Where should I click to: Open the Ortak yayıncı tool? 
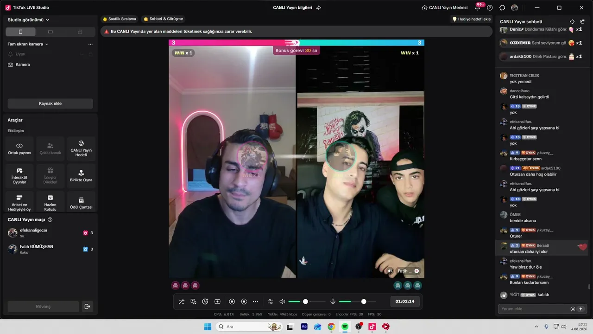19,148
